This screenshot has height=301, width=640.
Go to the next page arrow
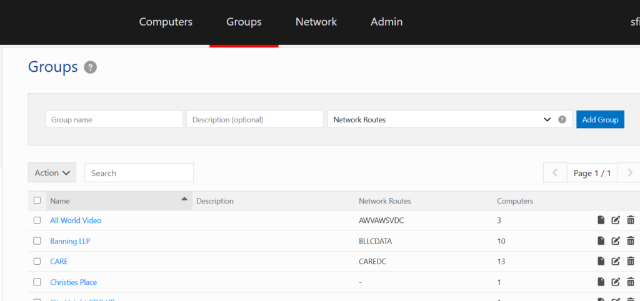pos(629,173)
